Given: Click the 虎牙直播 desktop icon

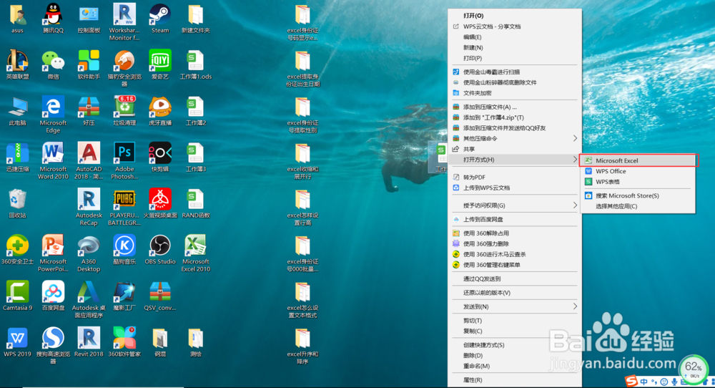Looking at the screenshot, I should [160, 111].
